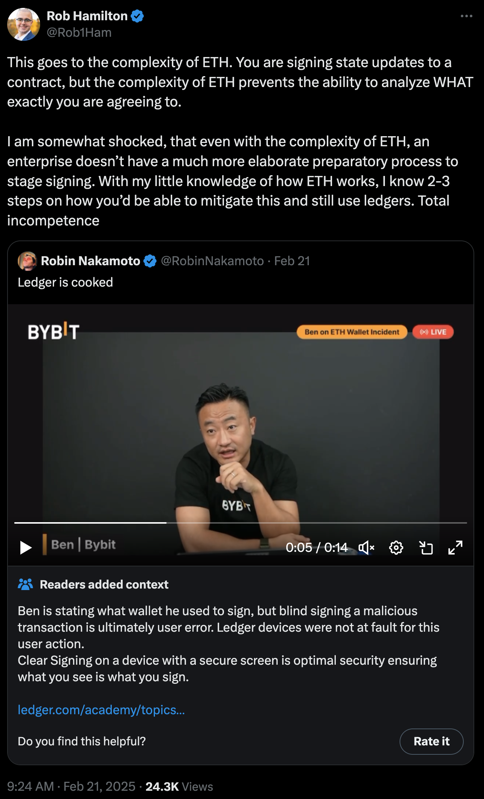Open Rob Hamilton's profile picture
The width and height of the screenshot is (484, 799).
(x=23, y=24)
